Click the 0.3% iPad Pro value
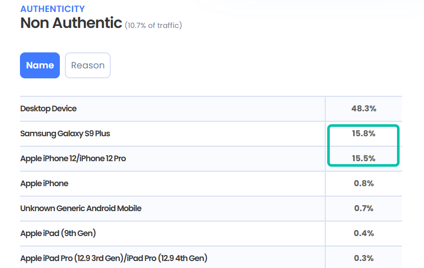The image size is (424, 268). coord(364,258)
